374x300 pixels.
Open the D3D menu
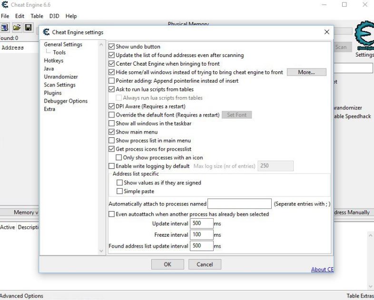click(54, 16)
